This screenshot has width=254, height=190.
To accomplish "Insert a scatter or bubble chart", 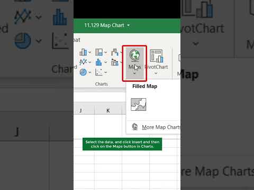I will (x=98, y=72).
